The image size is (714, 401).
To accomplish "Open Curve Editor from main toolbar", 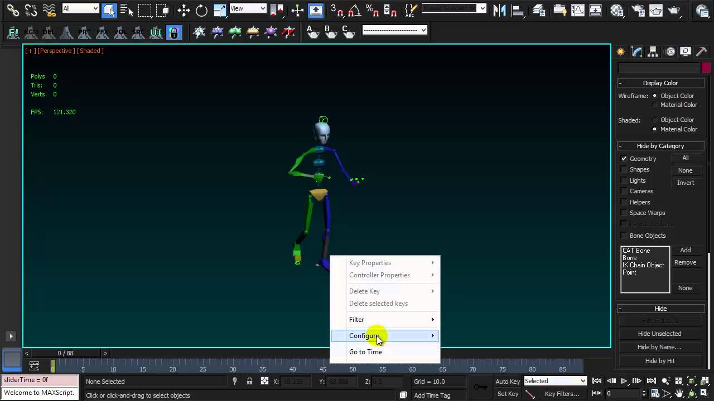I will tap(578, 9).
